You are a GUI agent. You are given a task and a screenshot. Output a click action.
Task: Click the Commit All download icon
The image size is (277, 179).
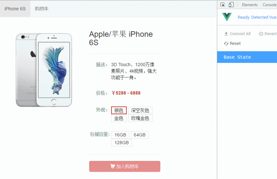click(x=226, y=34)
